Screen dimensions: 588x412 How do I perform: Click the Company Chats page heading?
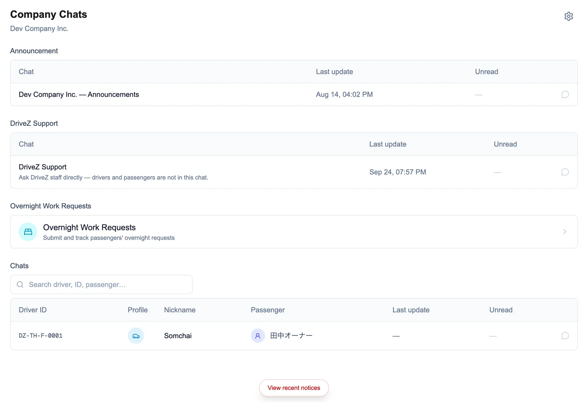point(49,14)
